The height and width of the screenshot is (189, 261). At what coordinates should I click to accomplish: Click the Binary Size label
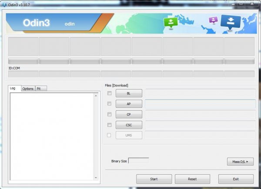(x=119, y=161)
